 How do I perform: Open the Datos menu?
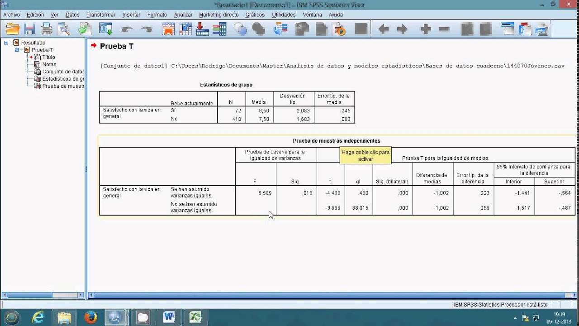click(72, 15)
